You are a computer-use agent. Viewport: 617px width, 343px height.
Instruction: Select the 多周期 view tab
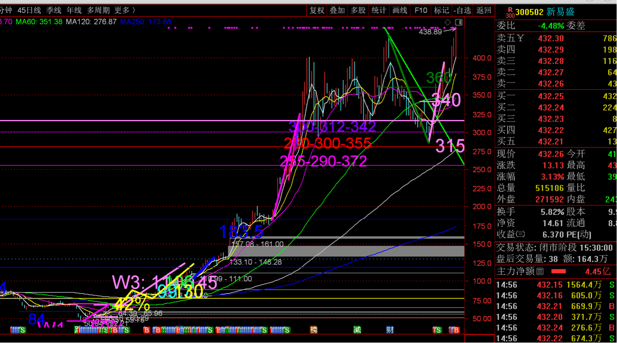click(98, 10)
